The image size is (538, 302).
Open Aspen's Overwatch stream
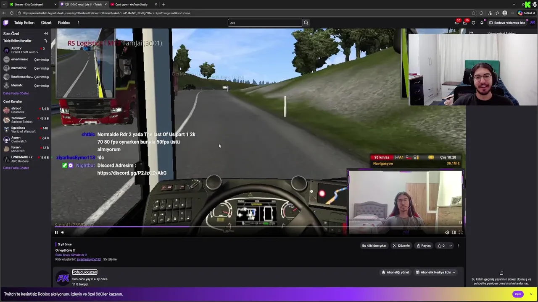(x=26, y=139)
